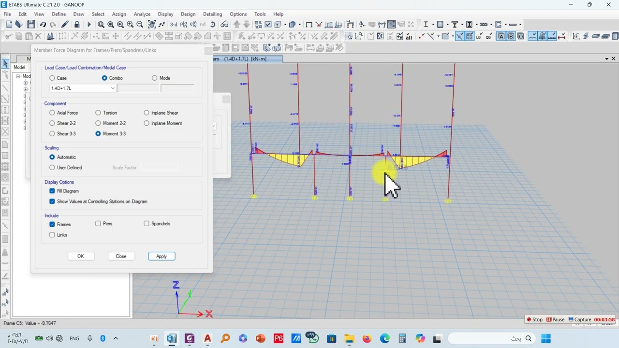Click Pause in the recorder bar
Viewport: 619px width, 348px height.
coord(556,319)
